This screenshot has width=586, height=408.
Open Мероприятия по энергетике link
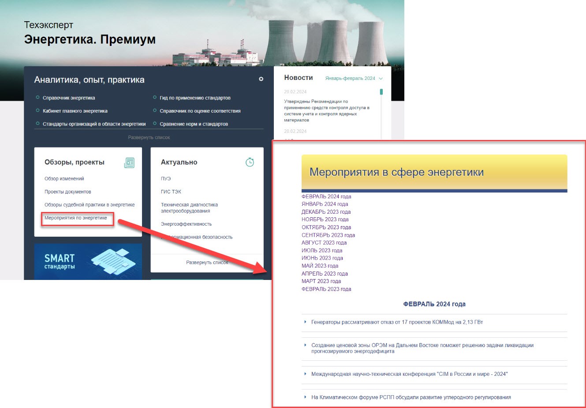tap(76, 218)
